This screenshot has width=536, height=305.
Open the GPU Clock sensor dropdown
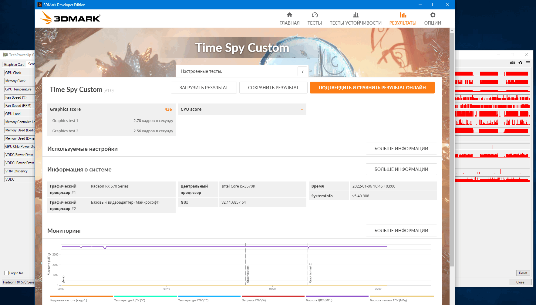[19, 73]
